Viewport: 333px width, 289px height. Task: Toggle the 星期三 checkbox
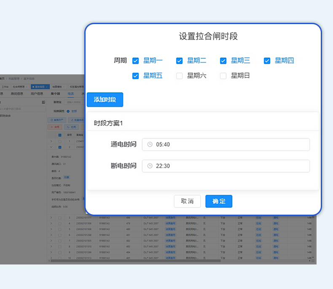point(223,61)
